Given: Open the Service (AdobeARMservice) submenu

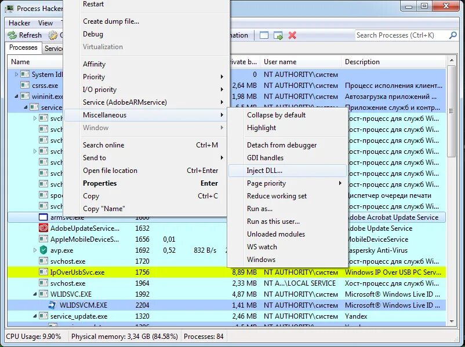Looking at the screenshot, I should click(x=147, y=102).
